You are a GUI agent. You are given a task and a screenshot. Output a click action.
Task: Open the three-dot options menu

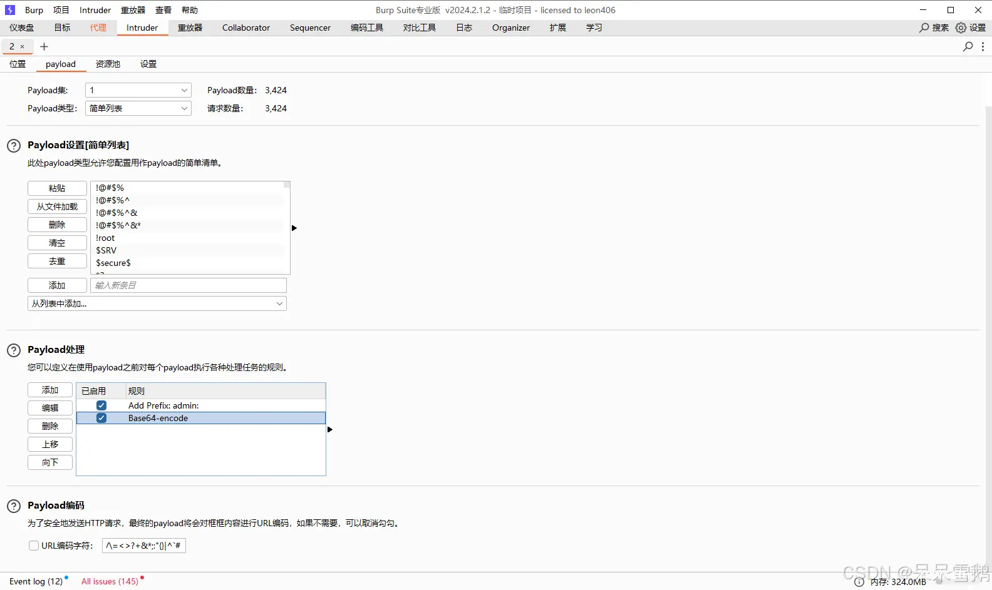(x=983, y=46)
